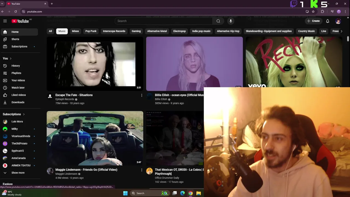350x197 pixels.
Task: Open Milky channel subscription
Action: coord(19,129)
